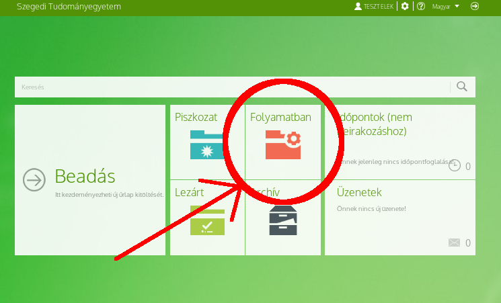Click the Beadás circled arrow icon
Viewport: 501px width, 303px height.
[34, 179]
